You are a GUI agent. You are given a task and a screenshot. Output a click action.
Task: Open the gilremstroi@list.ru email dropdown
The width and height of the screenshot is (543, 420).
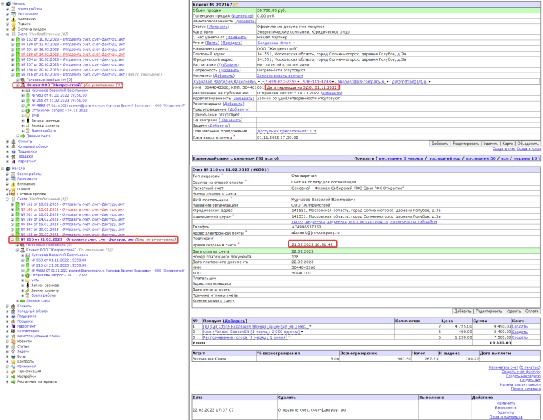tap(429, 82)
